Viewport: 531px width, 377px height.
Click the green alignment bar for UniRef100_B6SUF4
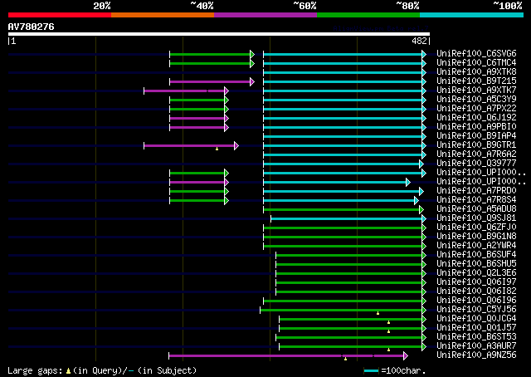(x=349, y=255)
